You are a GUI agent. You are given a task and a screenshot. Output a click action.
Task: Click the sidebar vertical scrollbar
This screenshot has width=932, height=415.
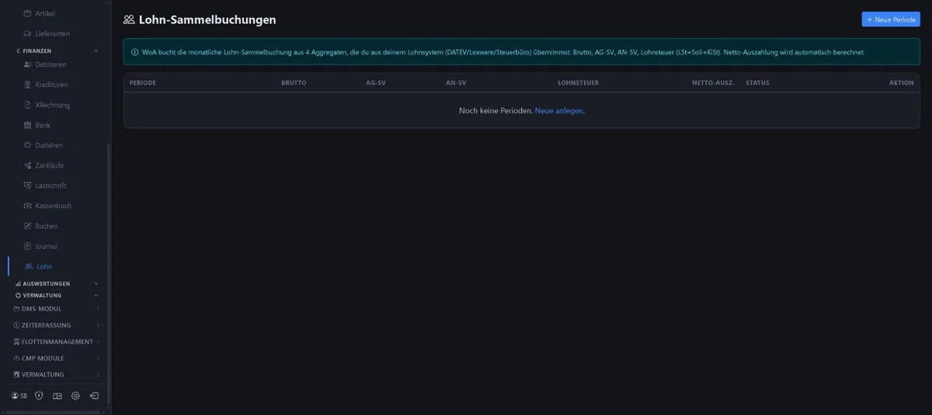109,274
